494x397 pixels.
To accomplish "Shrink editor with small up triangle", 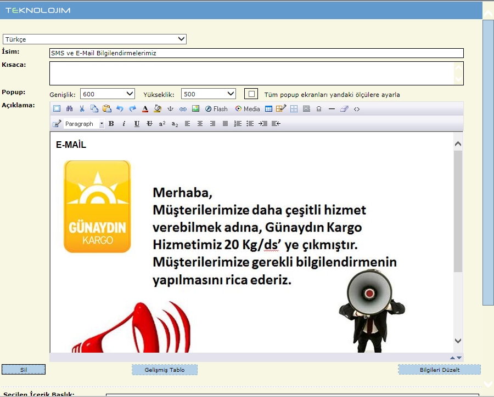I will tap(452, 358).
